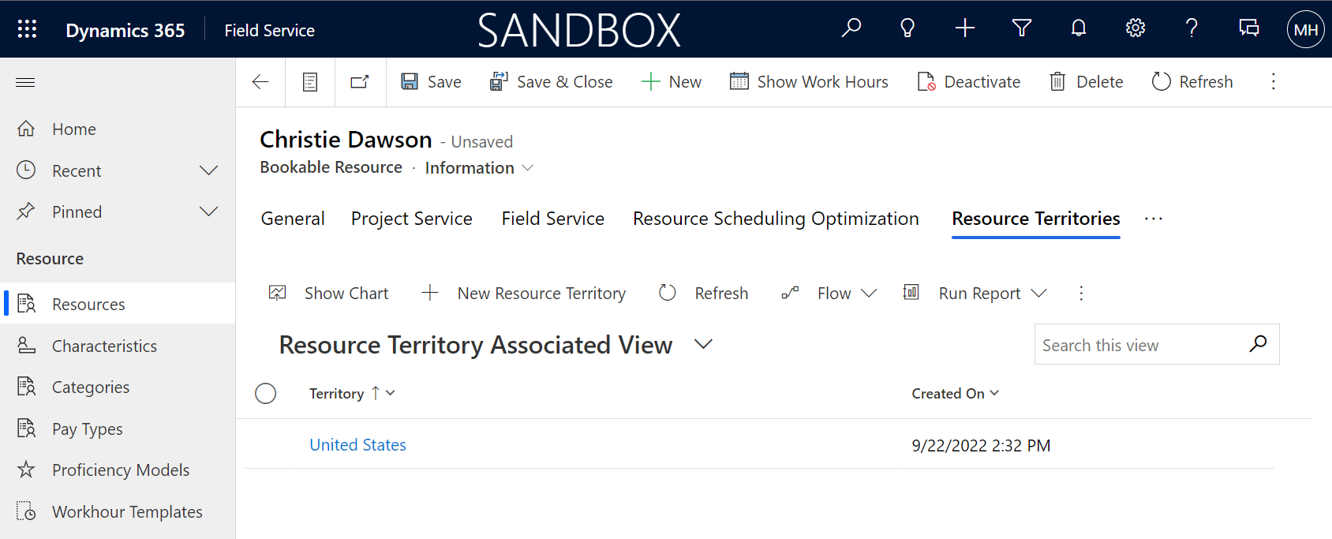Viewport: 1332px width, 539px height.
Task: Open the United States territory link
Action: tap(357, 444)
